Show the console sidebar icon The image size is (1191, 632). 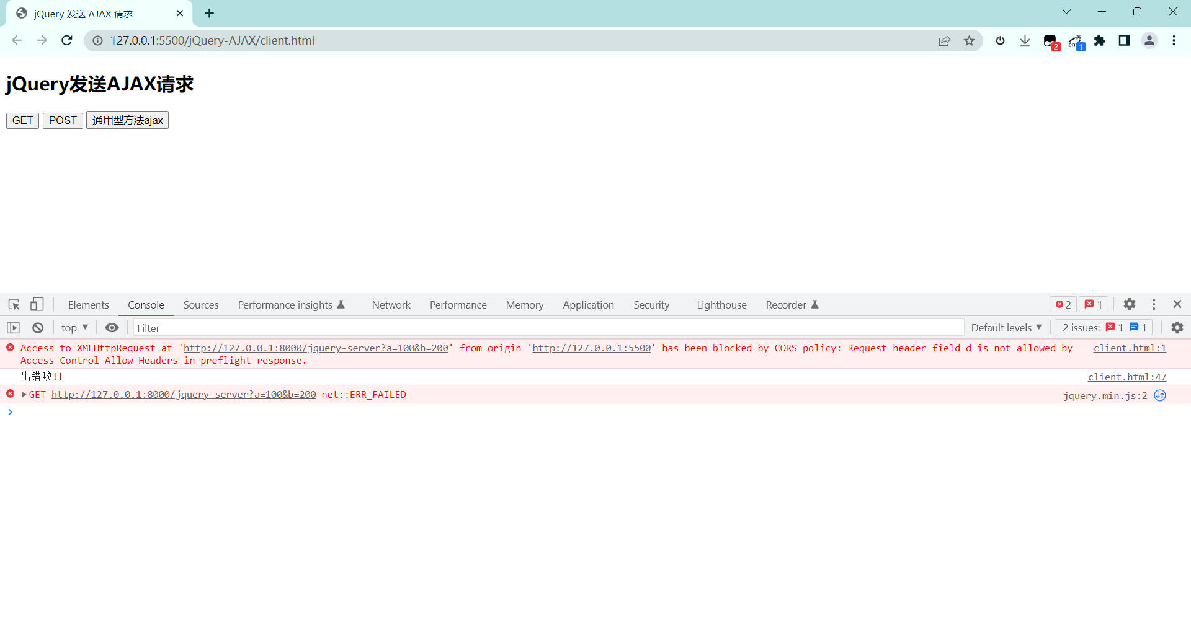[x=14, y=328]
